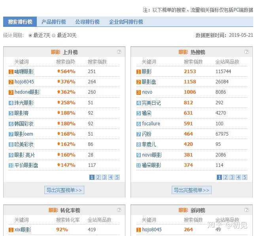Viewport: 254px width, 236px height.
Task: Switch to the 产品排行榜 tab
Action: pyautogui.click(x=54, y=22)
